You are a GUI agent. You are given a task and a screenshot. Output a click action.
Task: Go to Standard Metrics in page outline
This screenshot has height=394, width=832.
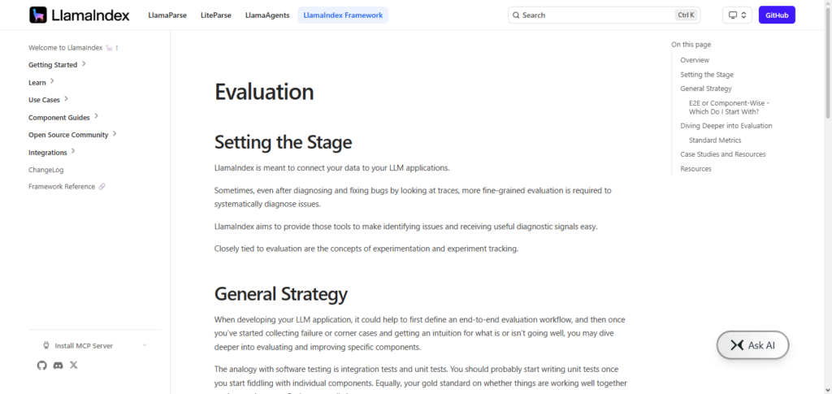point(715,141)
